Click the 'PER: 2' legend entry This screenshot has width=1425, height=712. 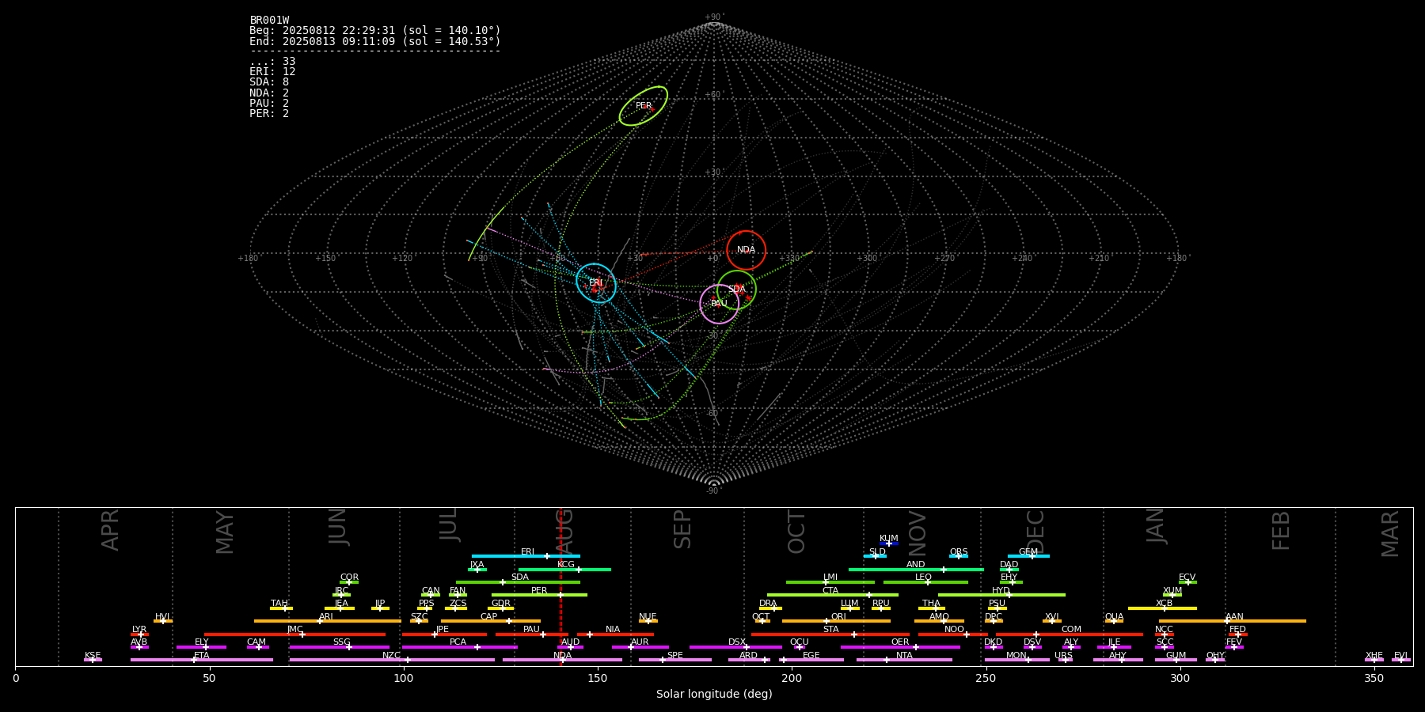(269, 113)
